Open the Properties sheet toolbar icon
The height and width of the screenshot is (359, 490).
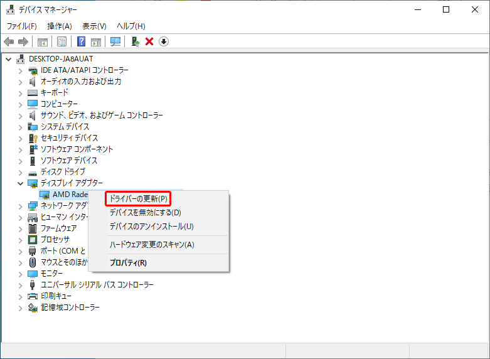tap(61, 41)
